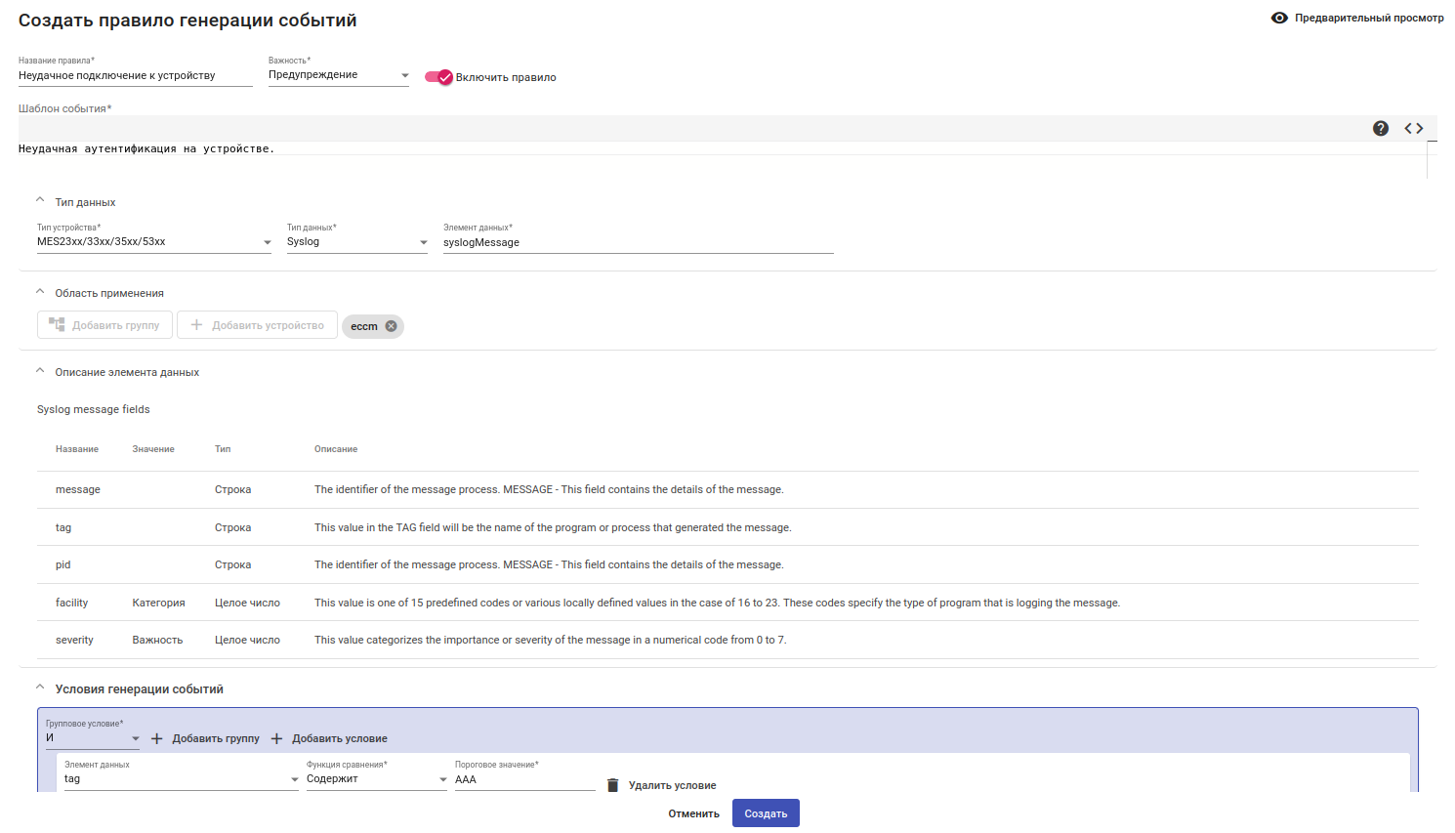Toggle the Включить правило switch
1455x833 pixels.
tap(439, 77)
